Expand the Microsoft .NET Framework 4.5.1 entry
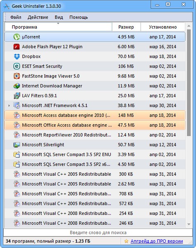This screenshot has height=248, width=196. (x=9, y=106)
